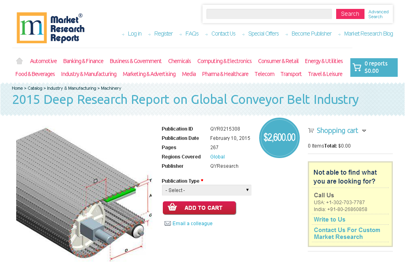The height and width of the screenshot is (266, 405).
Task: Expand the Publication Type select dropdown
Action: (x=207, y=190)
